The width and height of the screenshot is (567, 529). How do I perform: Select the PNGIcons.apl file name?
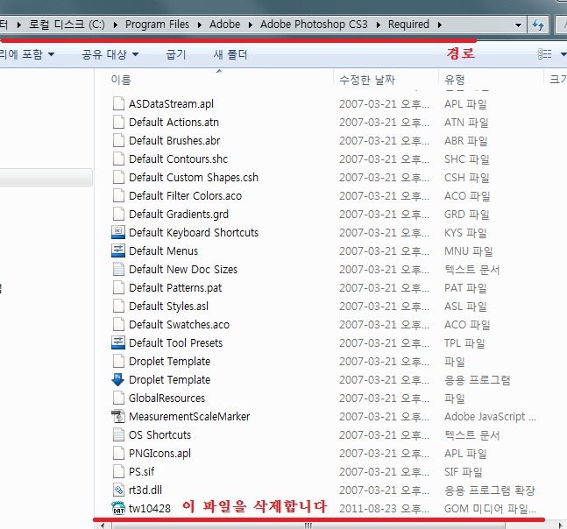coord(159,453)
